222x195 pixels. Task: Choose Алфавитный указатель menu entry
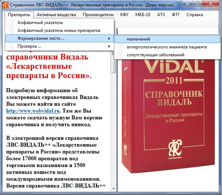pos(59,23)
